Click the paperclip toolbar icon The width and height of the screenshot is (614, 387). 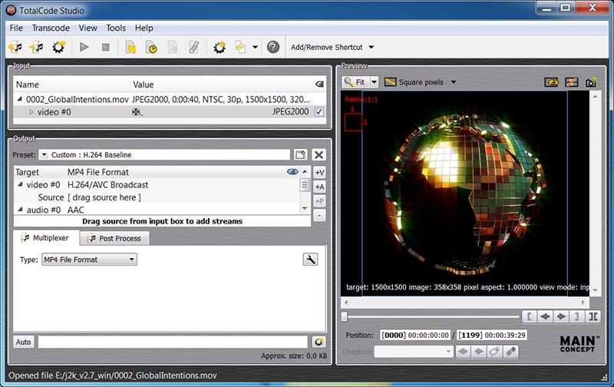point(194,47)
